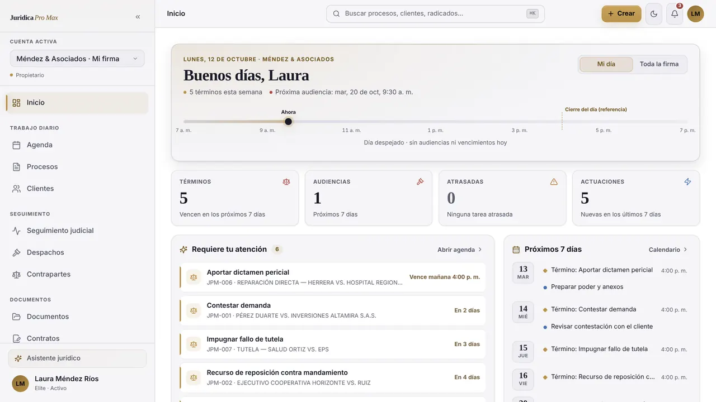Viewport: 716px width, 402px height.
Task: Open Agenda in the sidebar
Action: (77, 145)
